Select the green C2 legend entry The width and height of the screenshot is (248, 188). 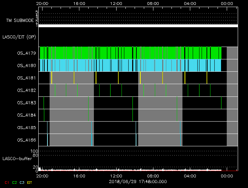(15, 182)
